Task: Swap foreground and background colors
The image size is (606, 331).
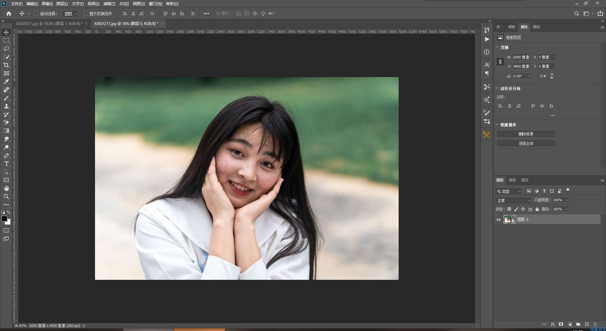Action: (9, 212)
